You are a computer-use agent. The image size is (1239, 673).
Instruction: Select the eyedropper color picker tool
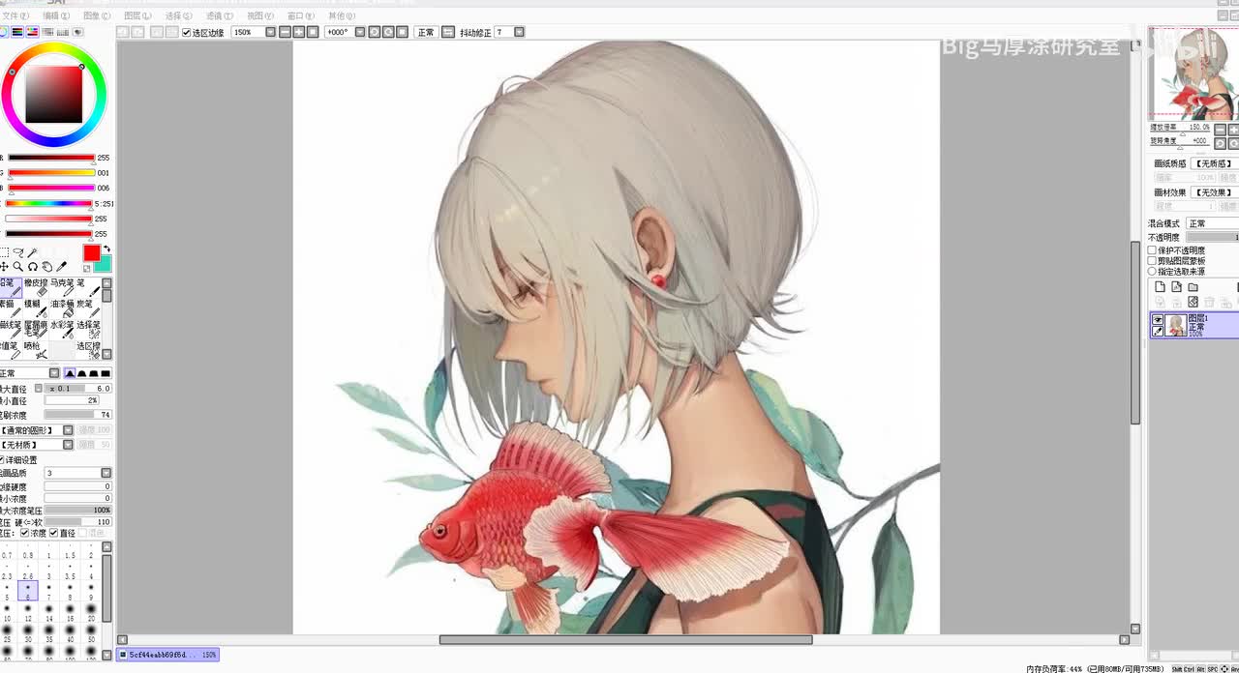click(62, 267)
